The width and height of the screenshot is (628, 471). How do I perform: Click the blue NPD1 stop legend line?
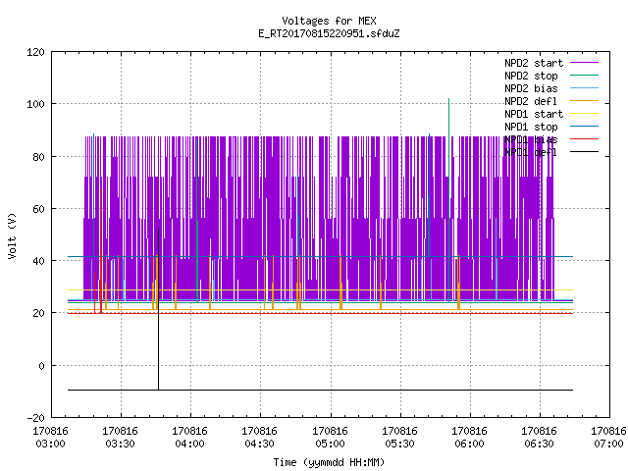coord(585,127)
